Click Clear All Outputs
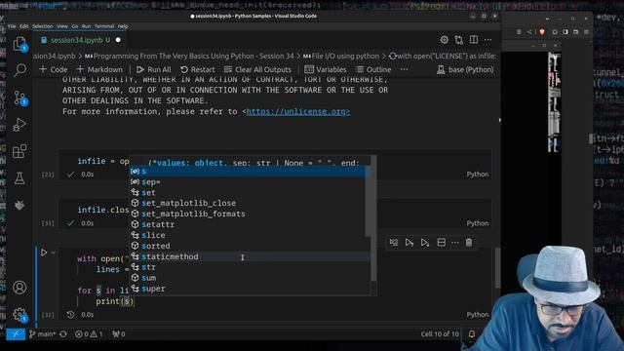 coord(257,69)
